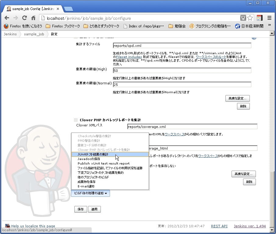The width and height of the screenshot is (276, 234).
Task: Click the 保存 button
Action: tap(81, 209)
